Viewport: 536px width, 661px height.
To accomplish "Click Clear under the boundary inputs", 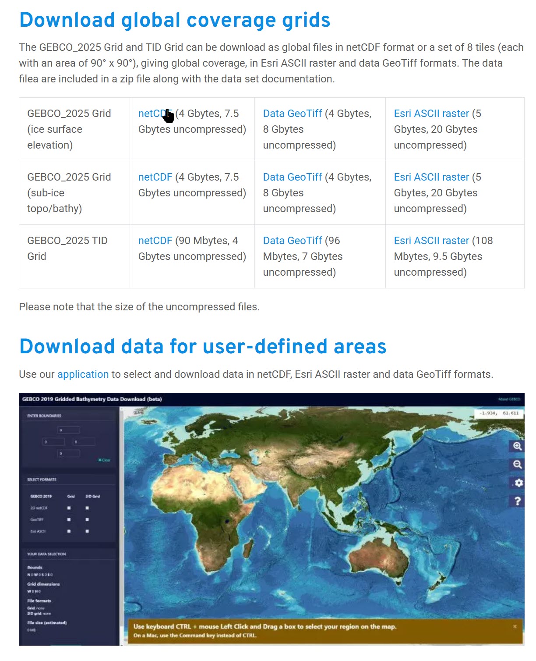I will 104,460.
